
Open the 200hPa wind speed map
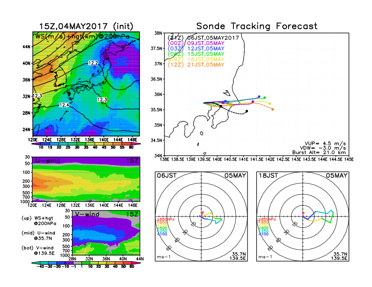pyautogui.click(x=86, y=84)
